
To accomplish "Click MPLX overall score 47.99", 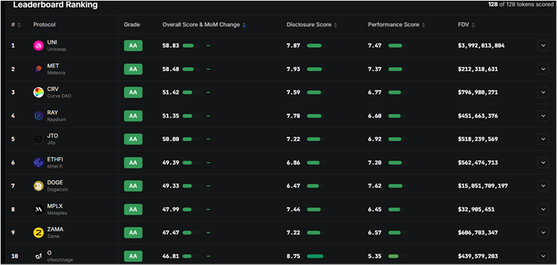I will (171, 209).
